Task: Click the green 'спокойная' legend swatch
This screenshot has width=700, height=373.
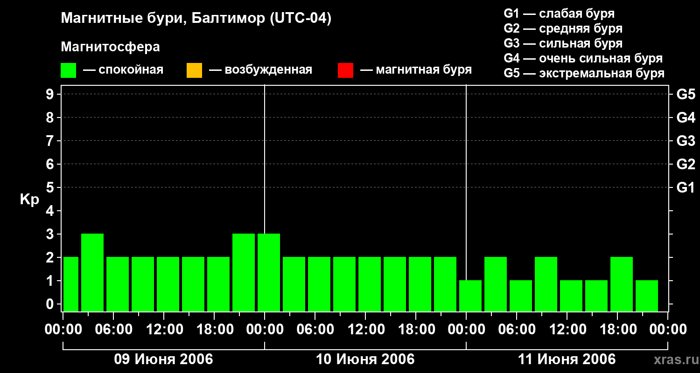Action: 69,70
